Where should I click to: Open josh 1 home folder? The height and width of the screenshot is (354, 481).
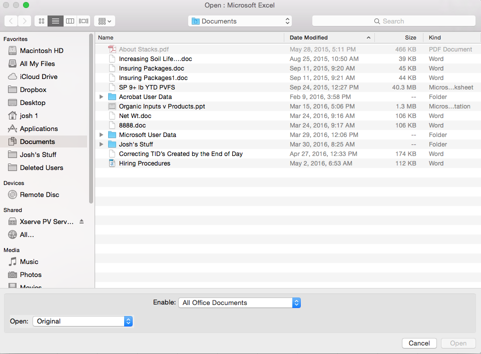[44, 116]
